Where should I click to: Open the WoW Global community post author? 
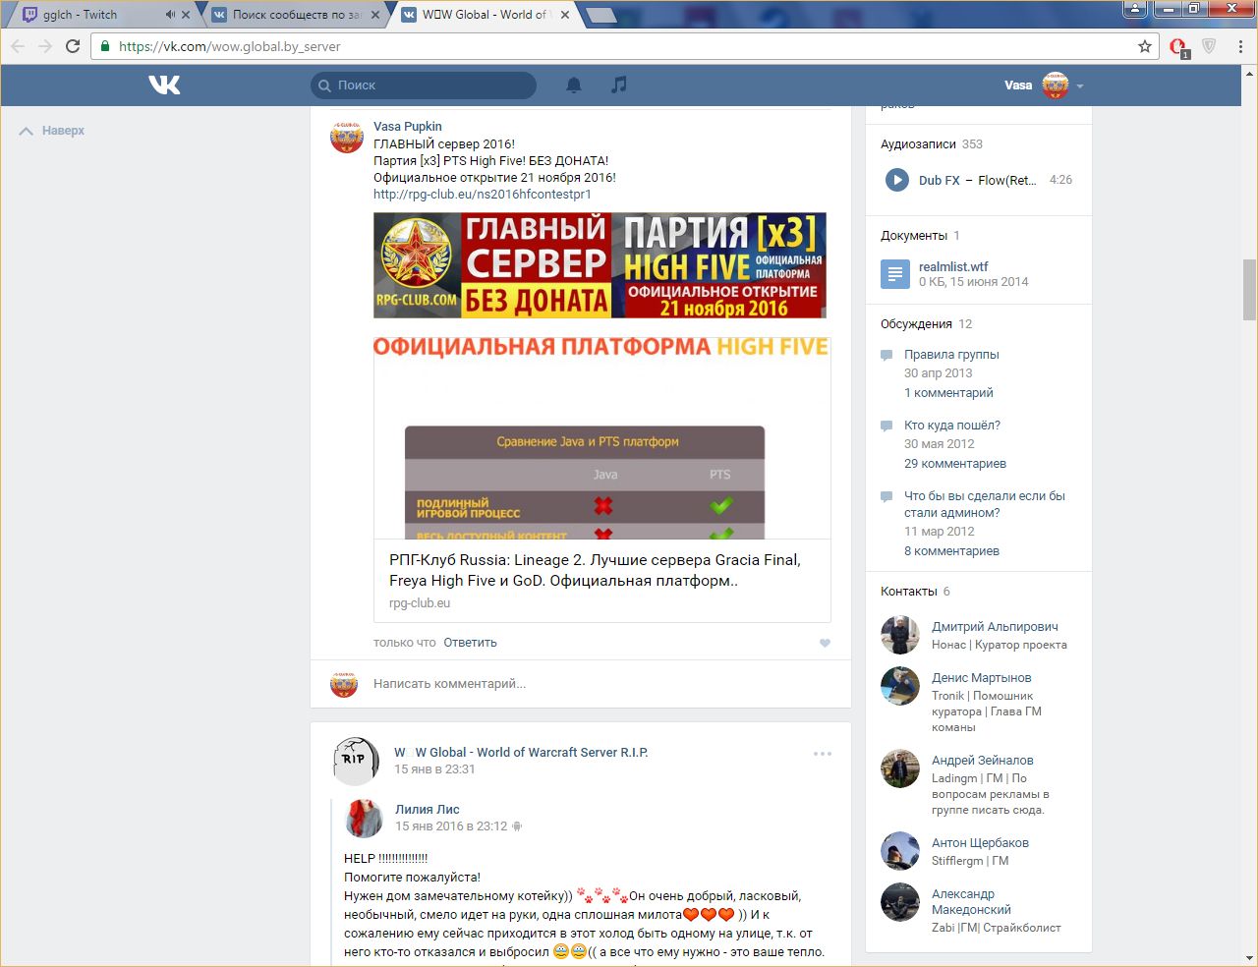[521, 753]
